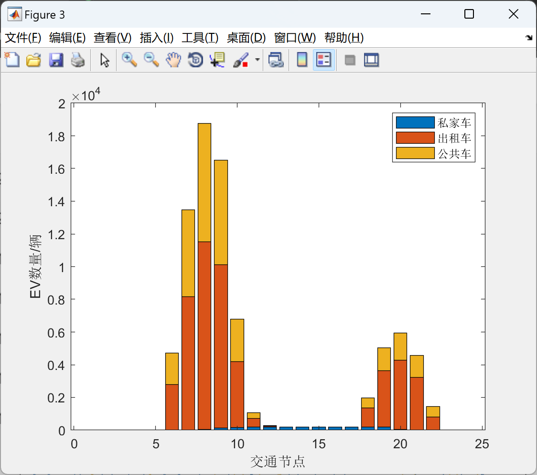Select the Pan hand tool
The height and width of the screenshot is (475, 537).
[173, 60]
